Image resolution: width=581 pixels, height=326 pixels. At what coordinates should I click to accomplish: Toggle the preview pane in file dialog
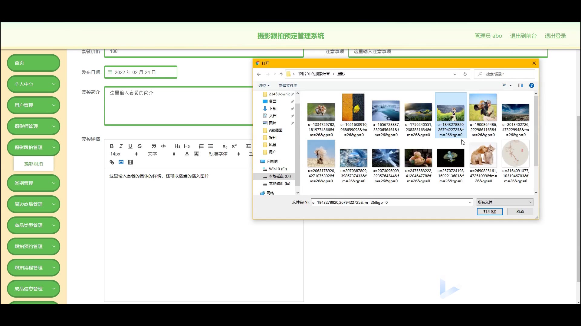click(521, 85)
